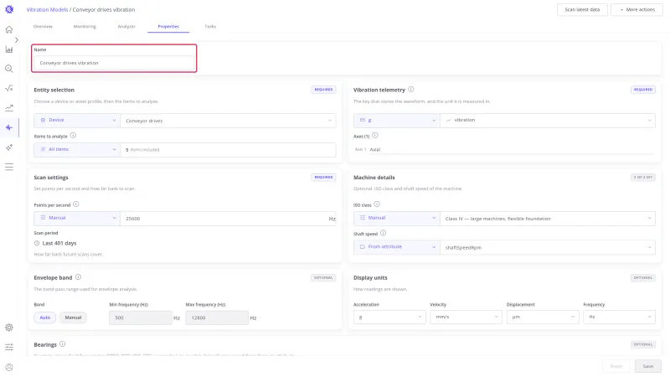Go to Vibration Models breadcrumb
Image resolution: width=670 pixels, height=377 pixels.
coord(47,9)
